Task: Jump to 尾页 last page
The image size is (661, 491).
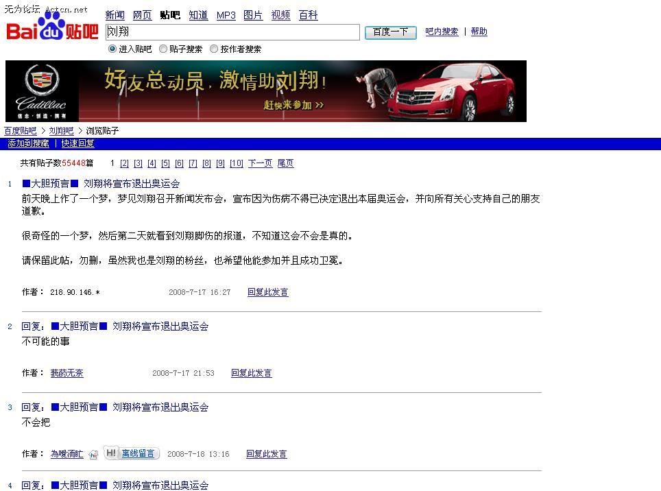Action: click(x=285, y=163)
